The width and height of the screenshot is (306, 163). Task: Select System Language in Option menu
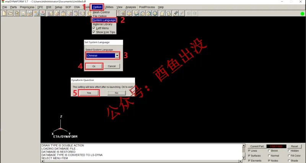[104, 20]
